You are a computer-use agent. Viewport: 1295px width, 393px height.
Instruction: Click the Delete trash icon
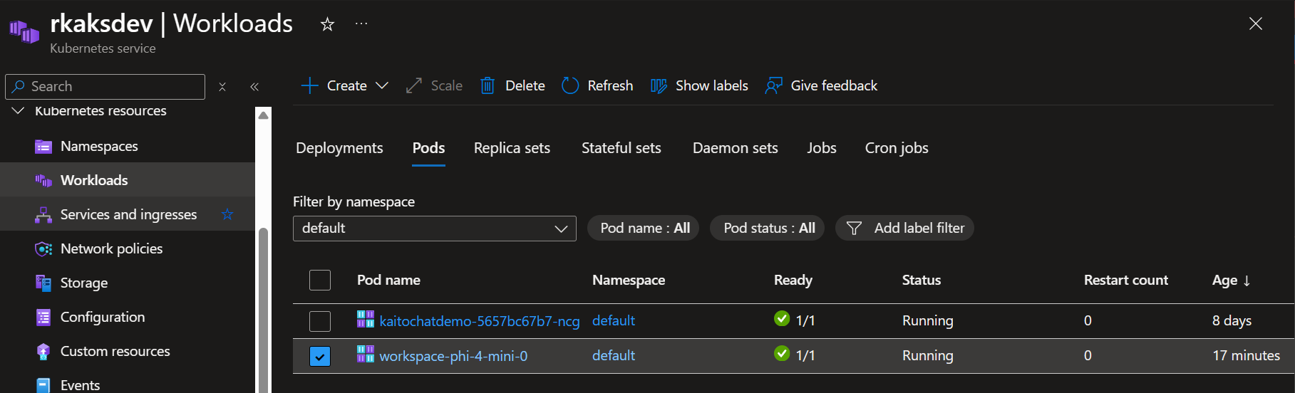tap(487, 86)
